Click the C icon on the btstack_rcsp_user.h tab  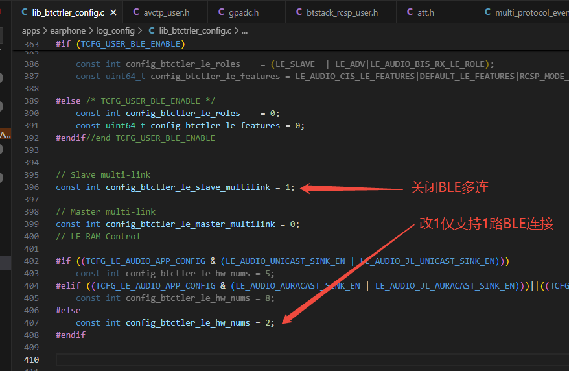click(299, 12)
